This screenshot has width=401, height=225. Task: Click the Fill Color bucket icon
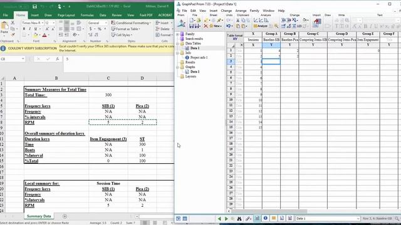pyautogui.click(x=36, y=35)
